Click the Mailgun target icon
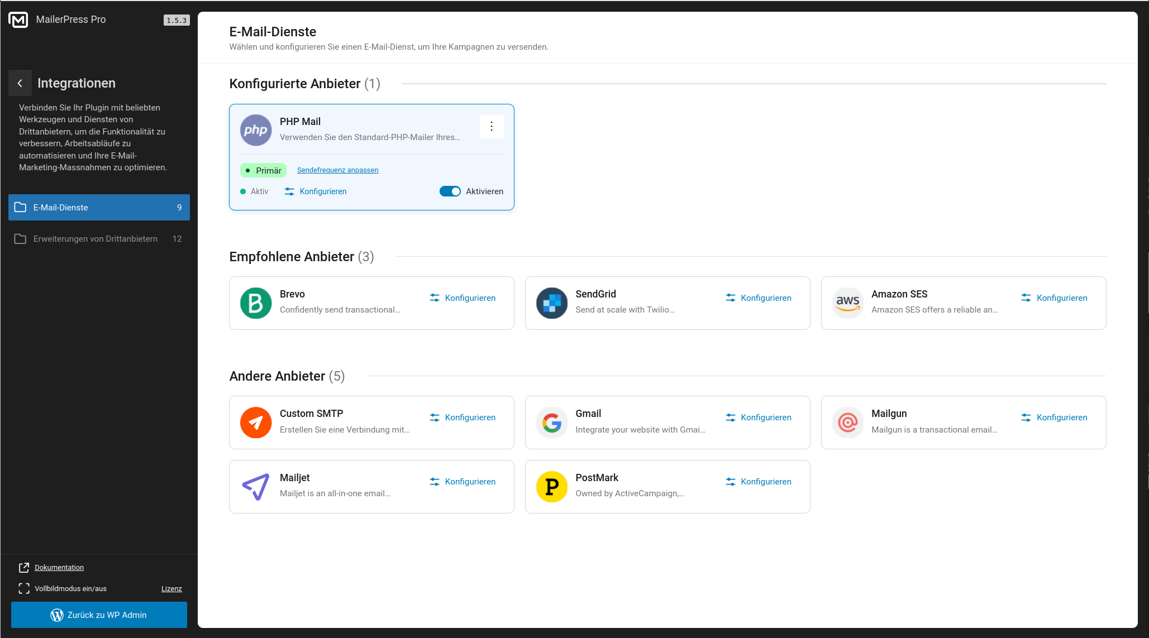The width and height of the screenshot is (1149, 638). (847, 423)
